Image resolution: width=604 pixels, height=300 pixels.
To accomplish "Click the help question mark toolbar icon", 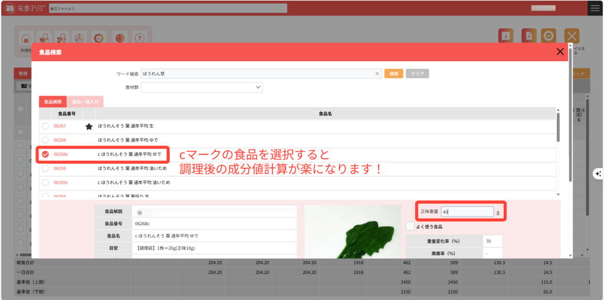I will [x=139, y=38].
